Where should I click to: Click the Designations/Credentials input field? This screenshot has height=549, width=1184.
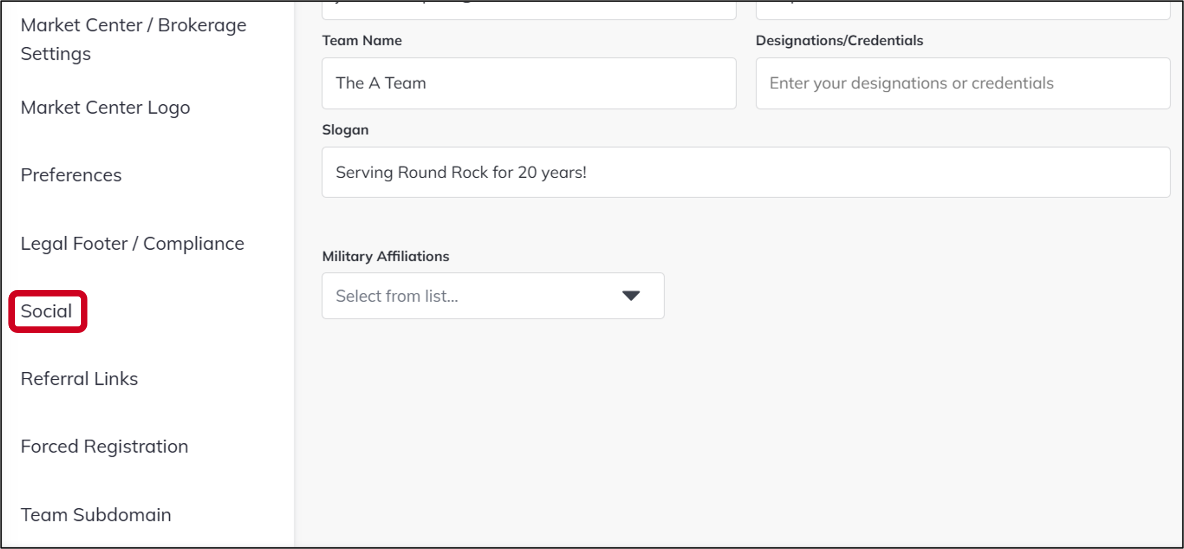(963, 83)
